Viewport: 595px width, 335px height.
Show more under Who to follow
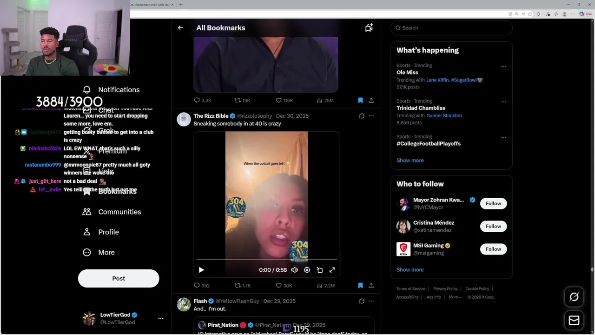point(410,270)
